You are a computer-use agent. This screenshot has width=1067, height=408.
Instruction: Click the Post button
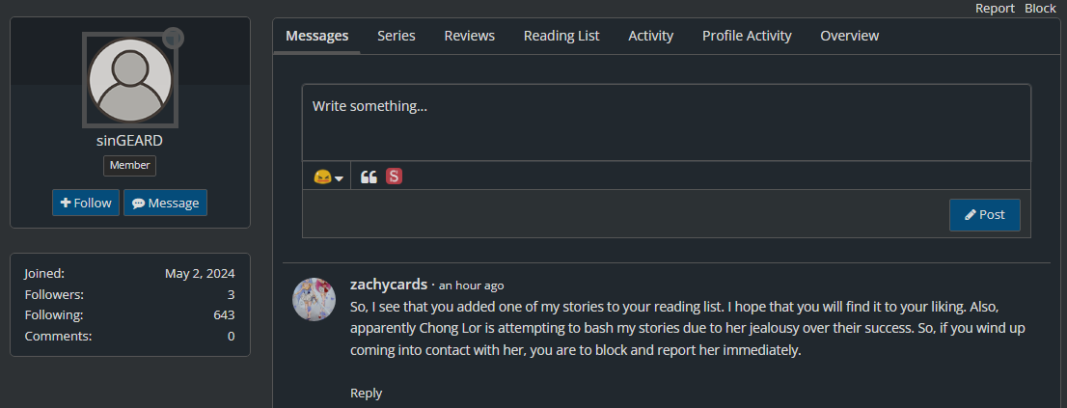click(x=984, y=214)
